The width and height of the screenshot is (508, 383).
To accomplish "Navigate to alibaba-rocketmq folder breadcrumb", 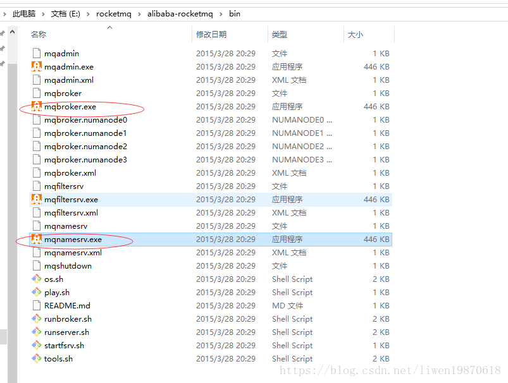I will (180, 14).
